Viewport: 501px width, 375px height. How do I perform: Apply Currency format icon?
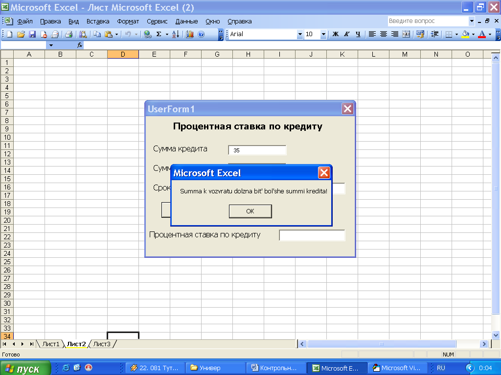[420, 34]
